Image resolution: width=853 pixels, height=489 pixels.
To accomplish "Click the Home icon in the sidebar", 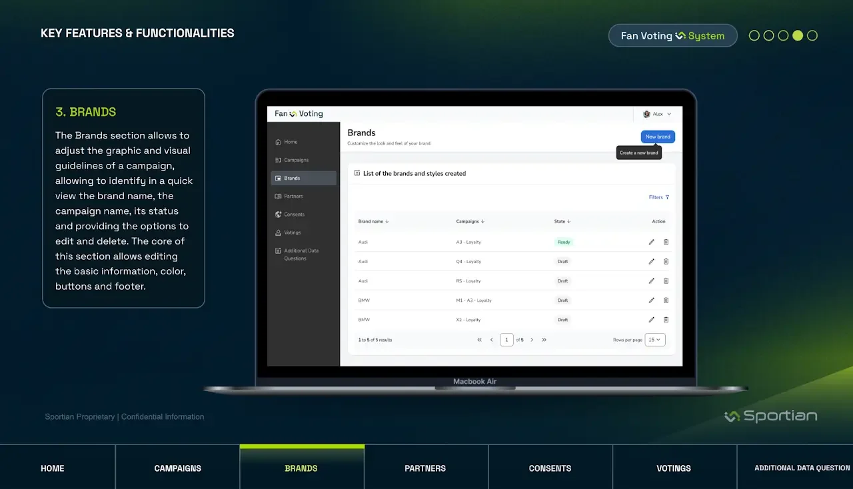I will point(278,142).
